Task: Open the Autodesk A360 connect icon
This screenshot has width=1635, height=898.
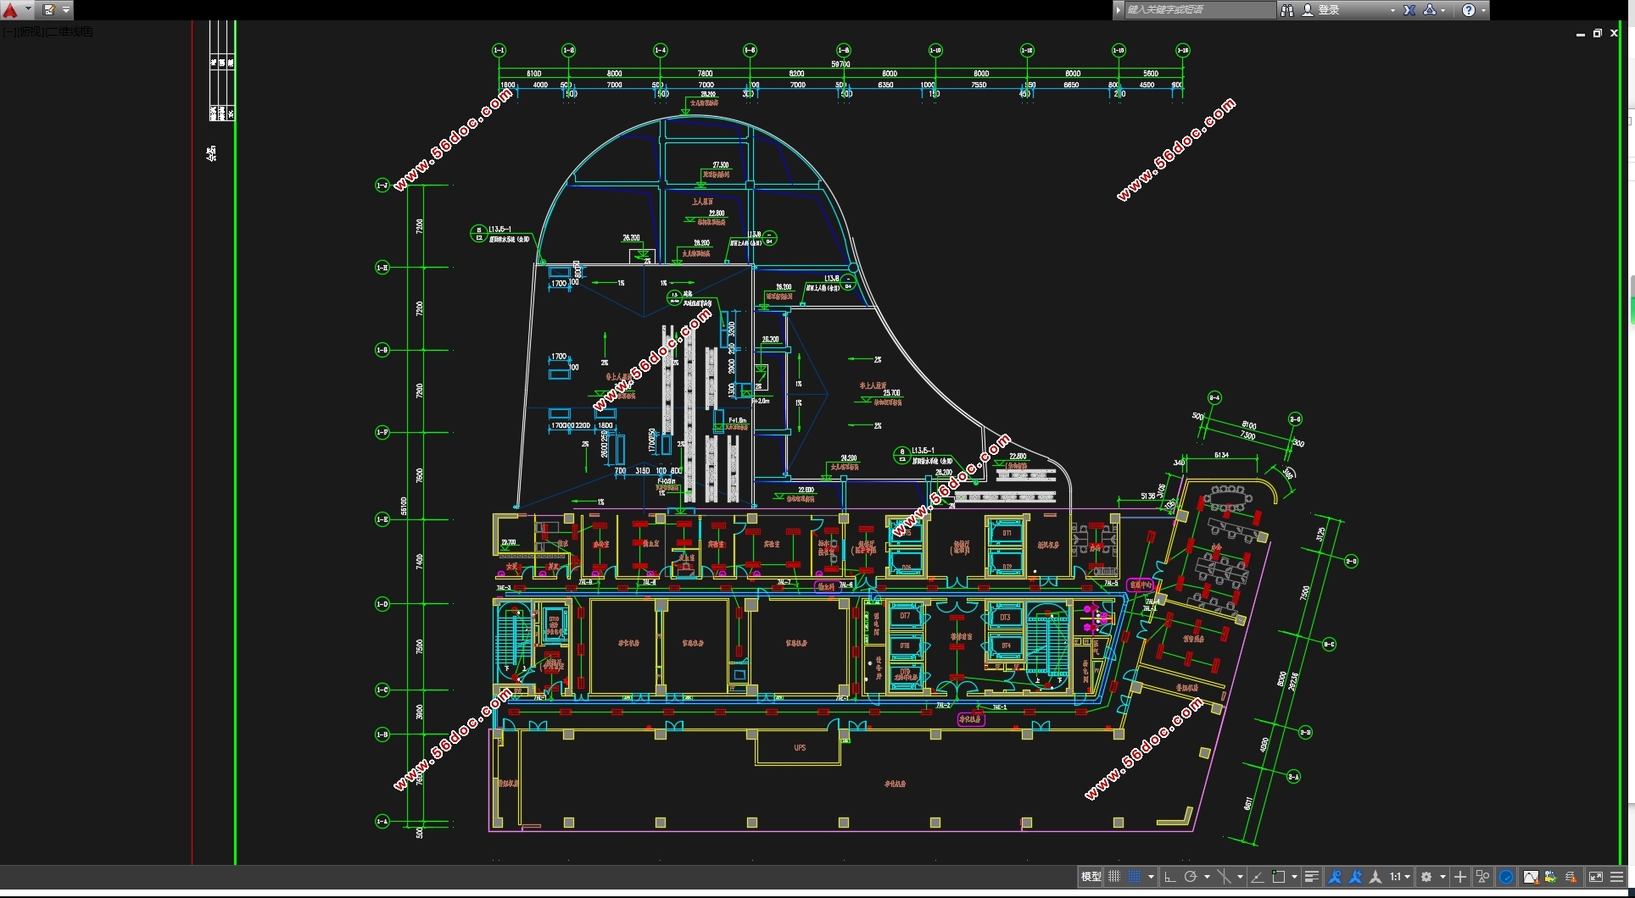Action: tap(1430, 10)
